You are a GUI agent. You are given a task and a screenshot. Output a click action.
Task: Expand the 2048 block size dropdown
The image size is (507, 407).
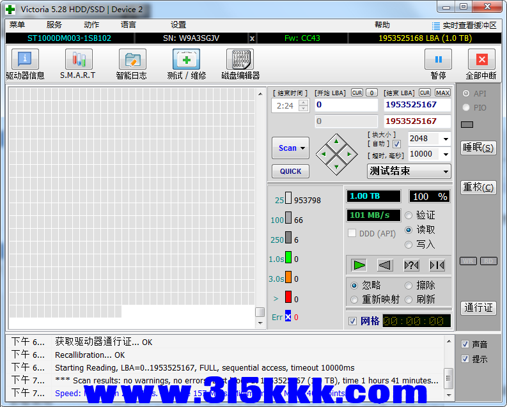pyautogui.click(x=446, y=139)
